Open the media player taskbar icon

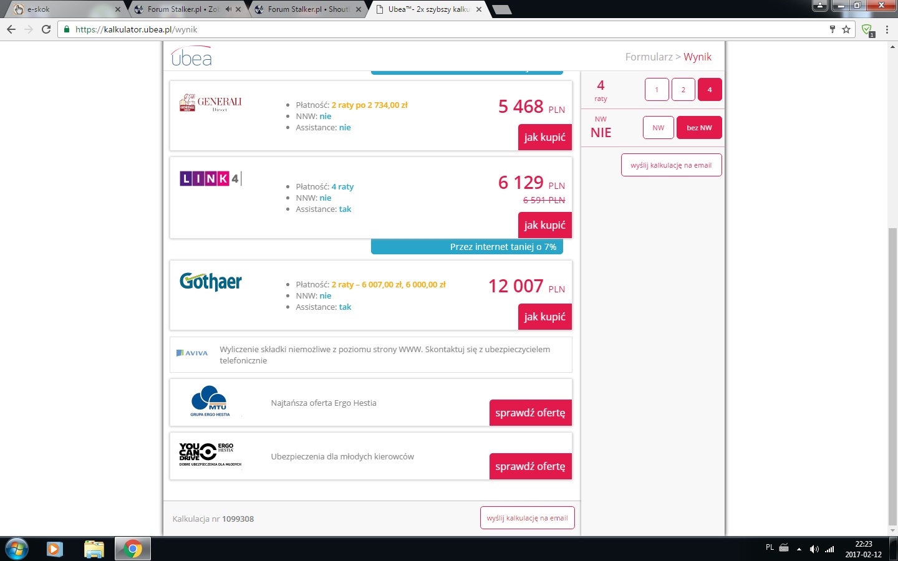click(55, 549)
